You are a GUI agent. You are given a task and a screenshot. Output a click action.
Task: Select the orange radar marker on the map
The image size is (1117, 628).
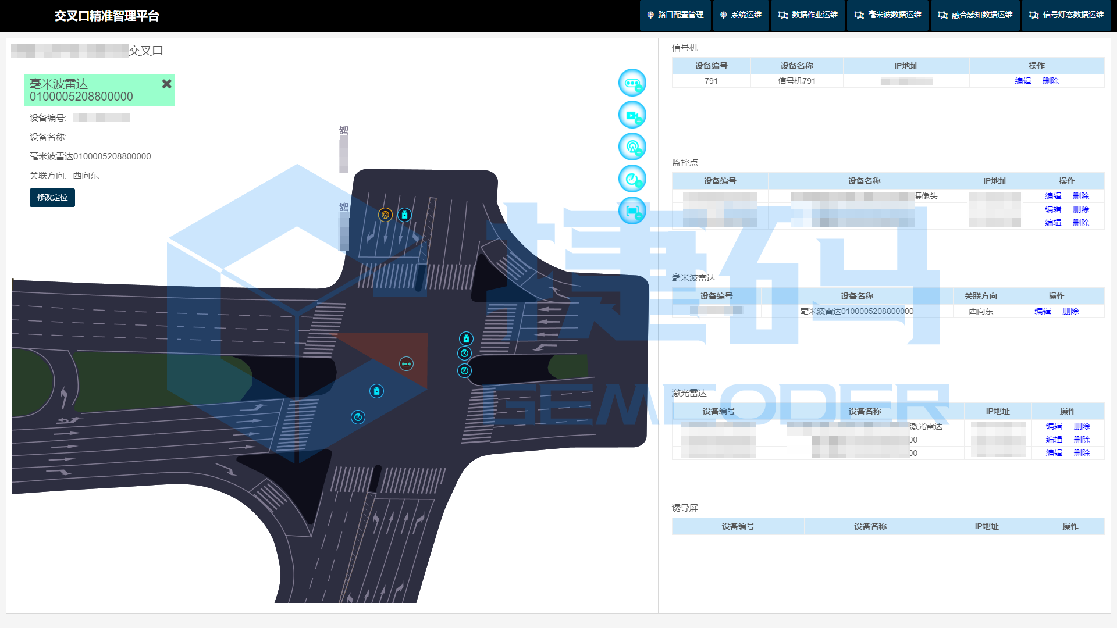coord(385,215)
